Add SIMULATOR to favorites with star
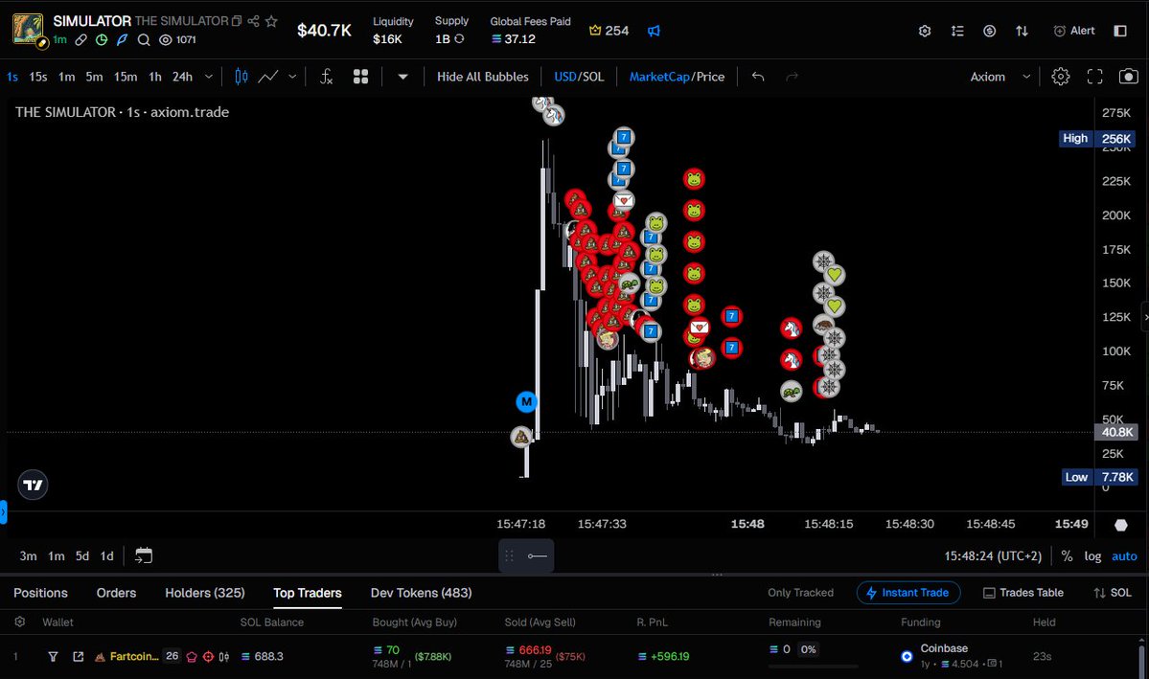Image resolution: width=1149 pixels, height=679 pixels. click(271, 21)
